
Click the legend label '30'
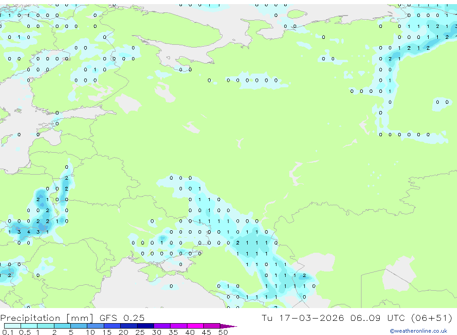point(156,332)
